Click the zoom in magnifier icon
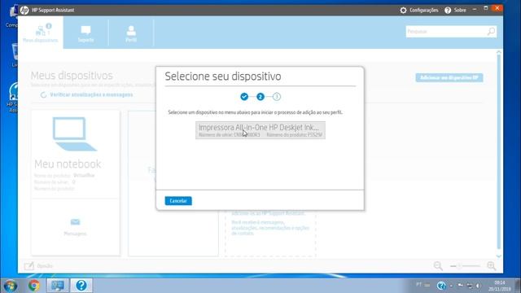 (491, 266)
